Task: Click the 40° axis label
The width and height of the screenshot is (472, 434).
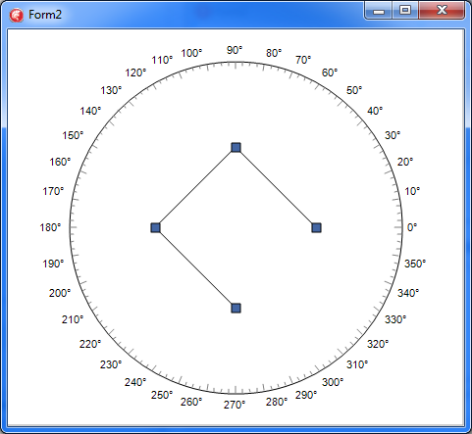Action: tap(375, 111)
